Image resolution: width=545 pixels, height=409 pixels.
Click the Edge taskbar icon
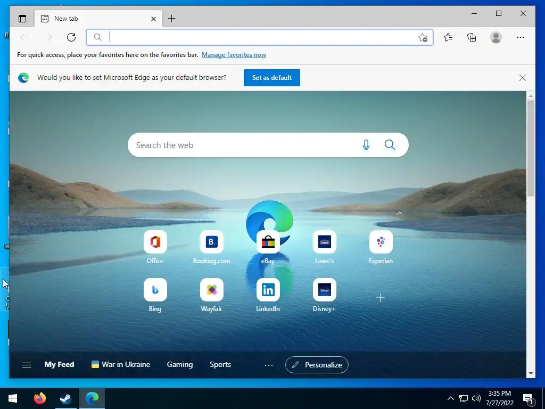[92, 398]
